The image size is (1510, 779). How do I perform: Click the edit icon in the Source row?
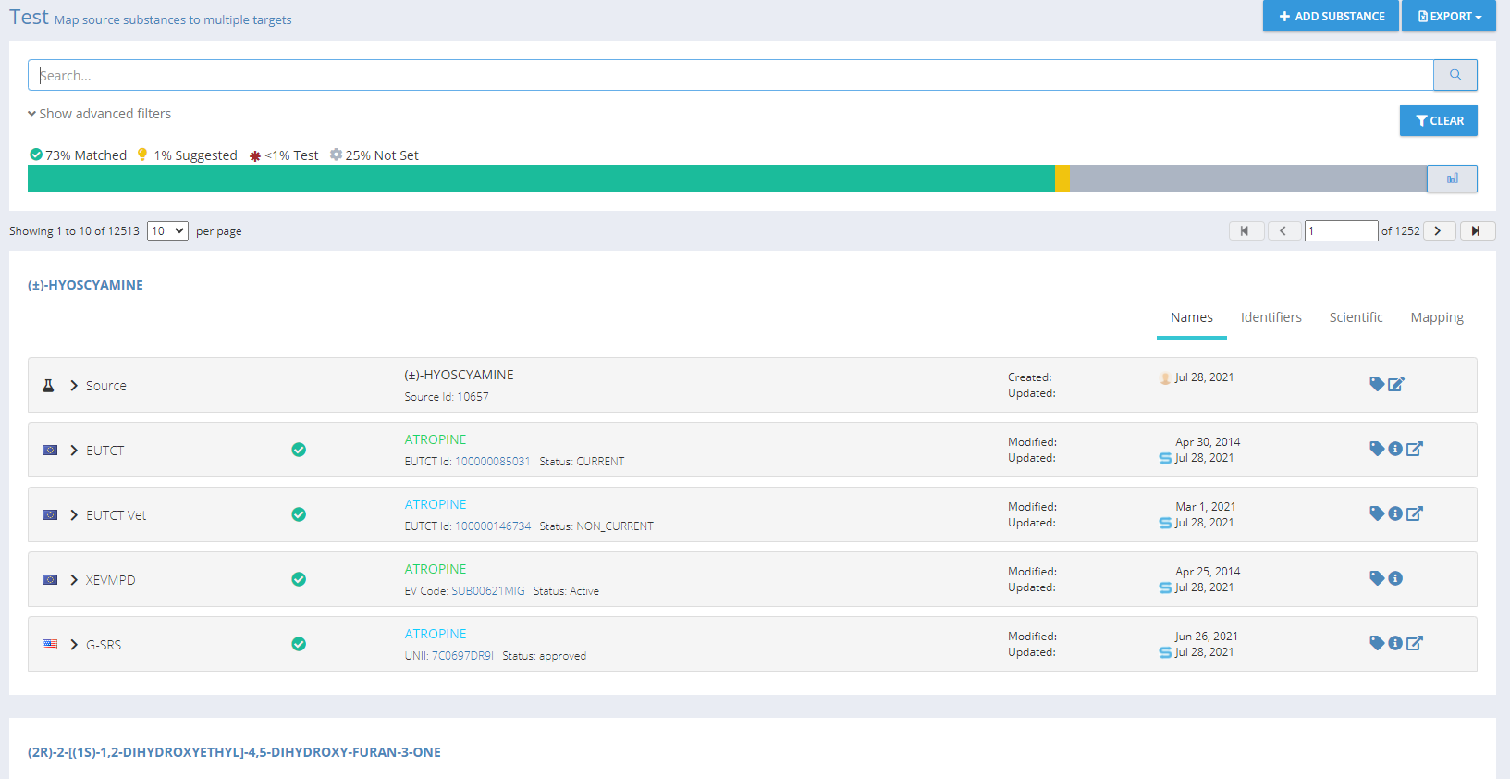pos(1396,384)
